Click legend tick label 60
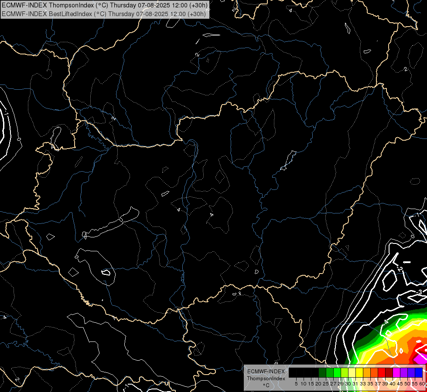The image size is (427, 392). pyautogui.click(x=422, y=384)
